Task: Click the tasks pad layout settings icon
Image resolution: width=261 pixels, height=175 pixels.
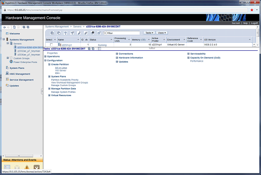Action: tap(99, 49)
